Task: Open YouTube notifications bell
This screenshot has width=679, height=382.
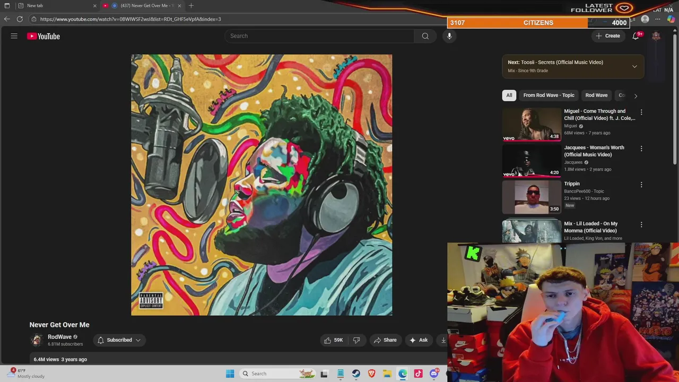Action: point(636,36)
